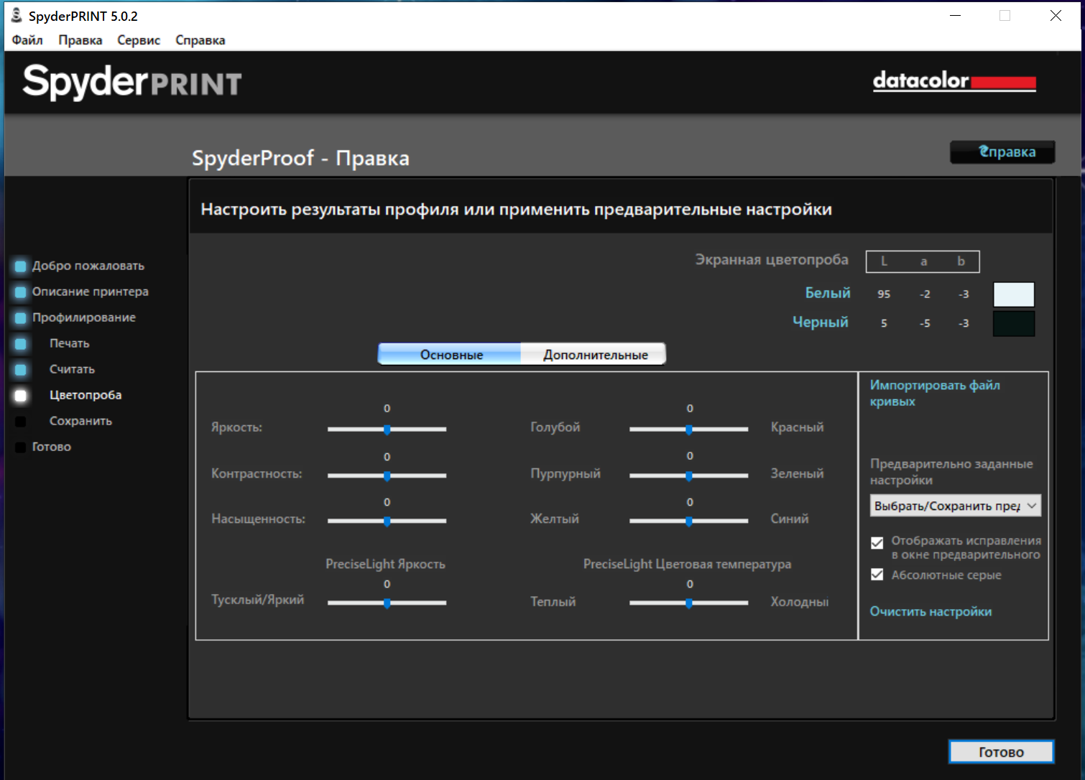Viewport: 1085px width, 780px height.
Task: Click the black point color swatch
Action: pyautogui.click(x=1014, y=324)
